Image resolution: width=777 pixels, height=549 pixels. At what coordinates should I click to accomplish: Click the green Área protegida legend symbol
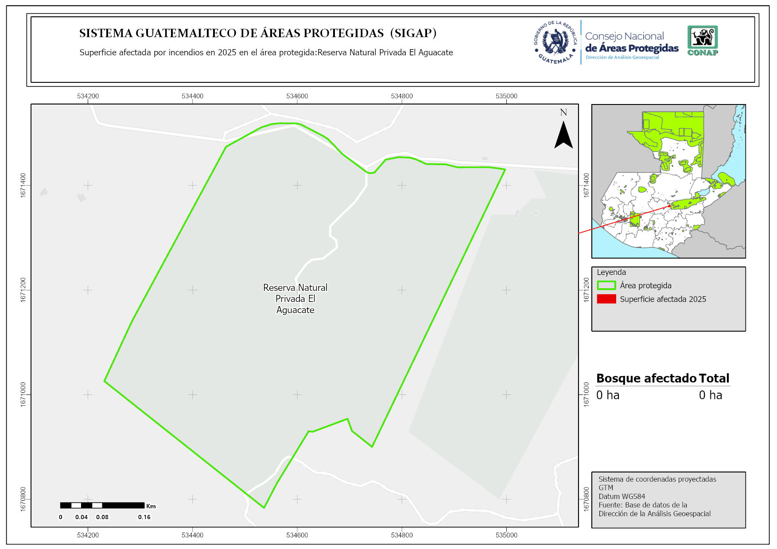click(x=606, y=286)
